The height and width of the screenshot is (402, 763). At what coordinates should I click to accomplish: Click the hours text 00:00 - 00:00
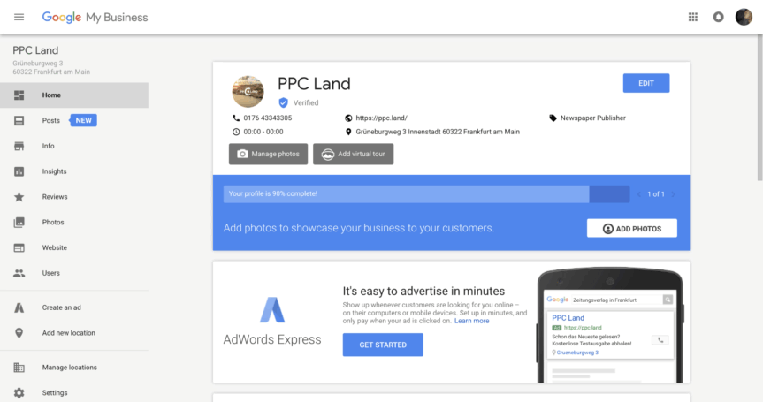click(263, 132)
